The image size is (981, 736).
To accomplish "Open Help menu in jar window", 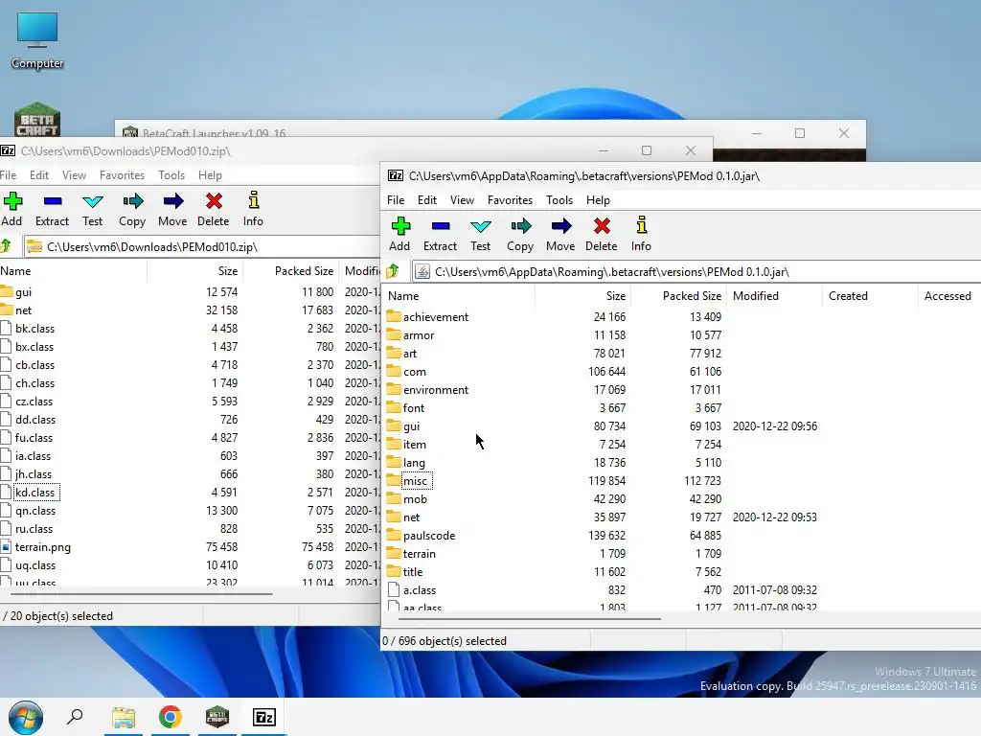I will click(598, 200).
